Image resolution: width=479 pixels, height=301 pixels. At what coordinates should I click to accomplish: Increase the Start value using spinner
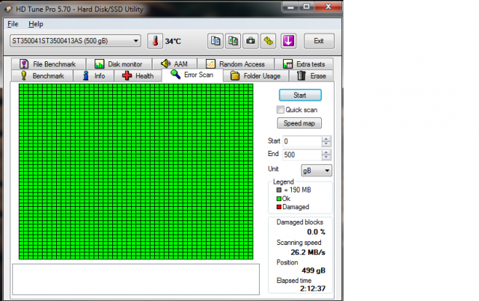click(x=326, y=138)
